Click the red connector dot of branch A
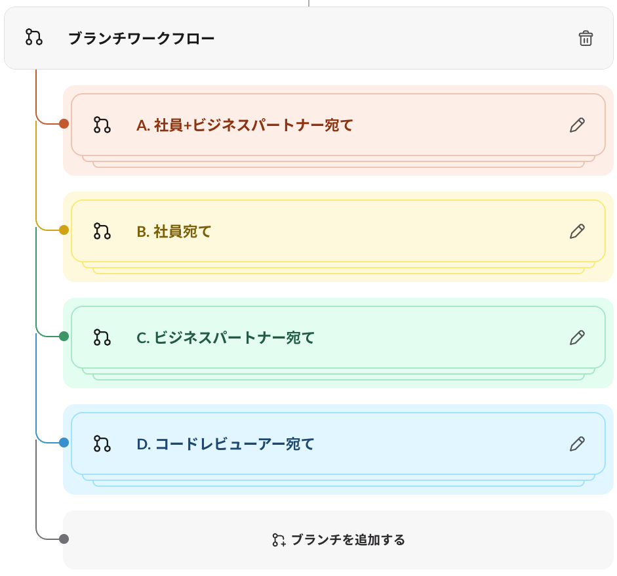The height and width of the screenshot is (576, 617). pyautogui.click(x=64, y=124)
